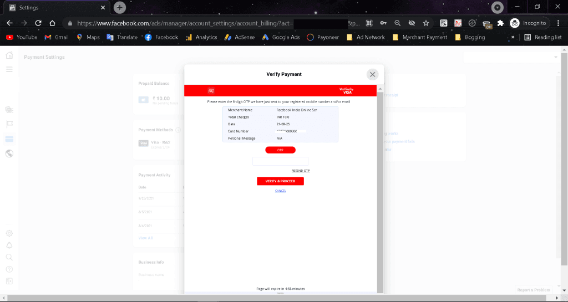Open the Payoneer bookmark
The height and width of the screenshot is (302, 568).
coord(323,37)
